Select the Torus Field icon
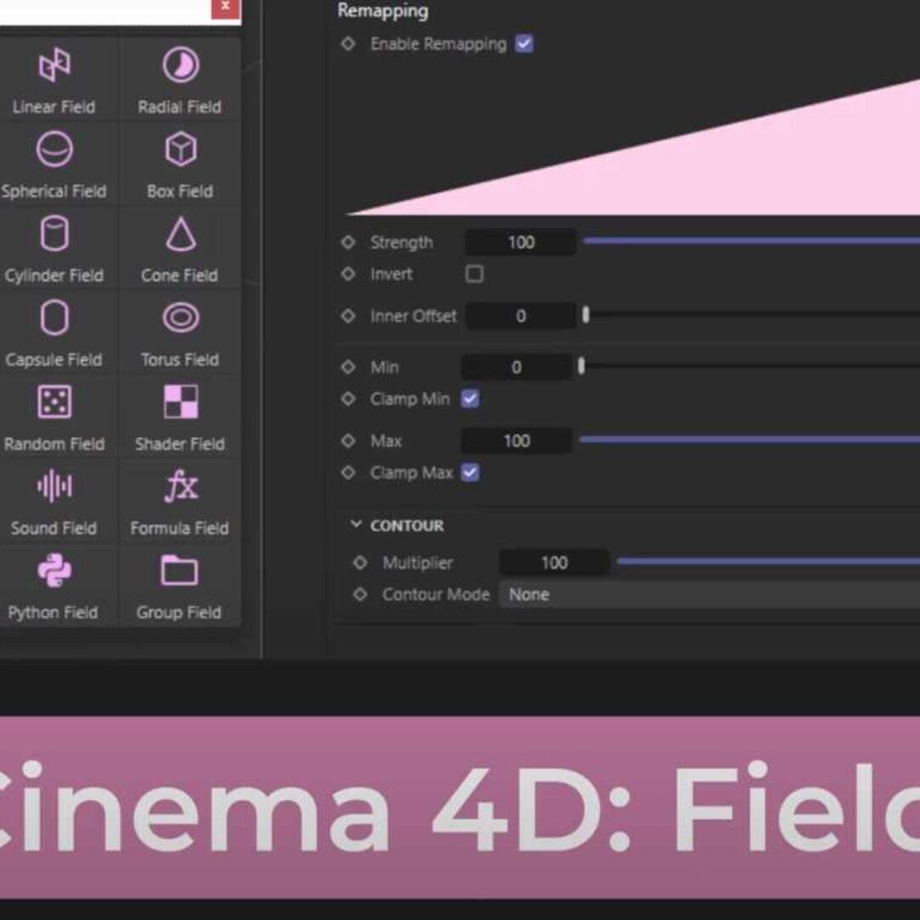The image size is (920, 920). point(180,319)
